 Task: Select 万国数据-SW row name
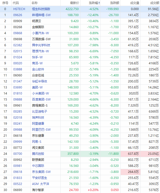(41, 39)
